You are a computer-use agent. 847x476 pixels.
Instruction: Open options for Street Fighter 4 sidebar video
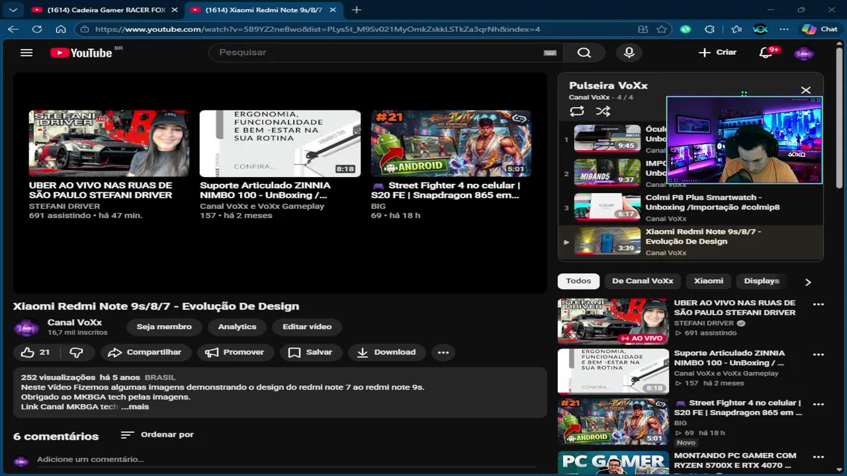(819, 404)
